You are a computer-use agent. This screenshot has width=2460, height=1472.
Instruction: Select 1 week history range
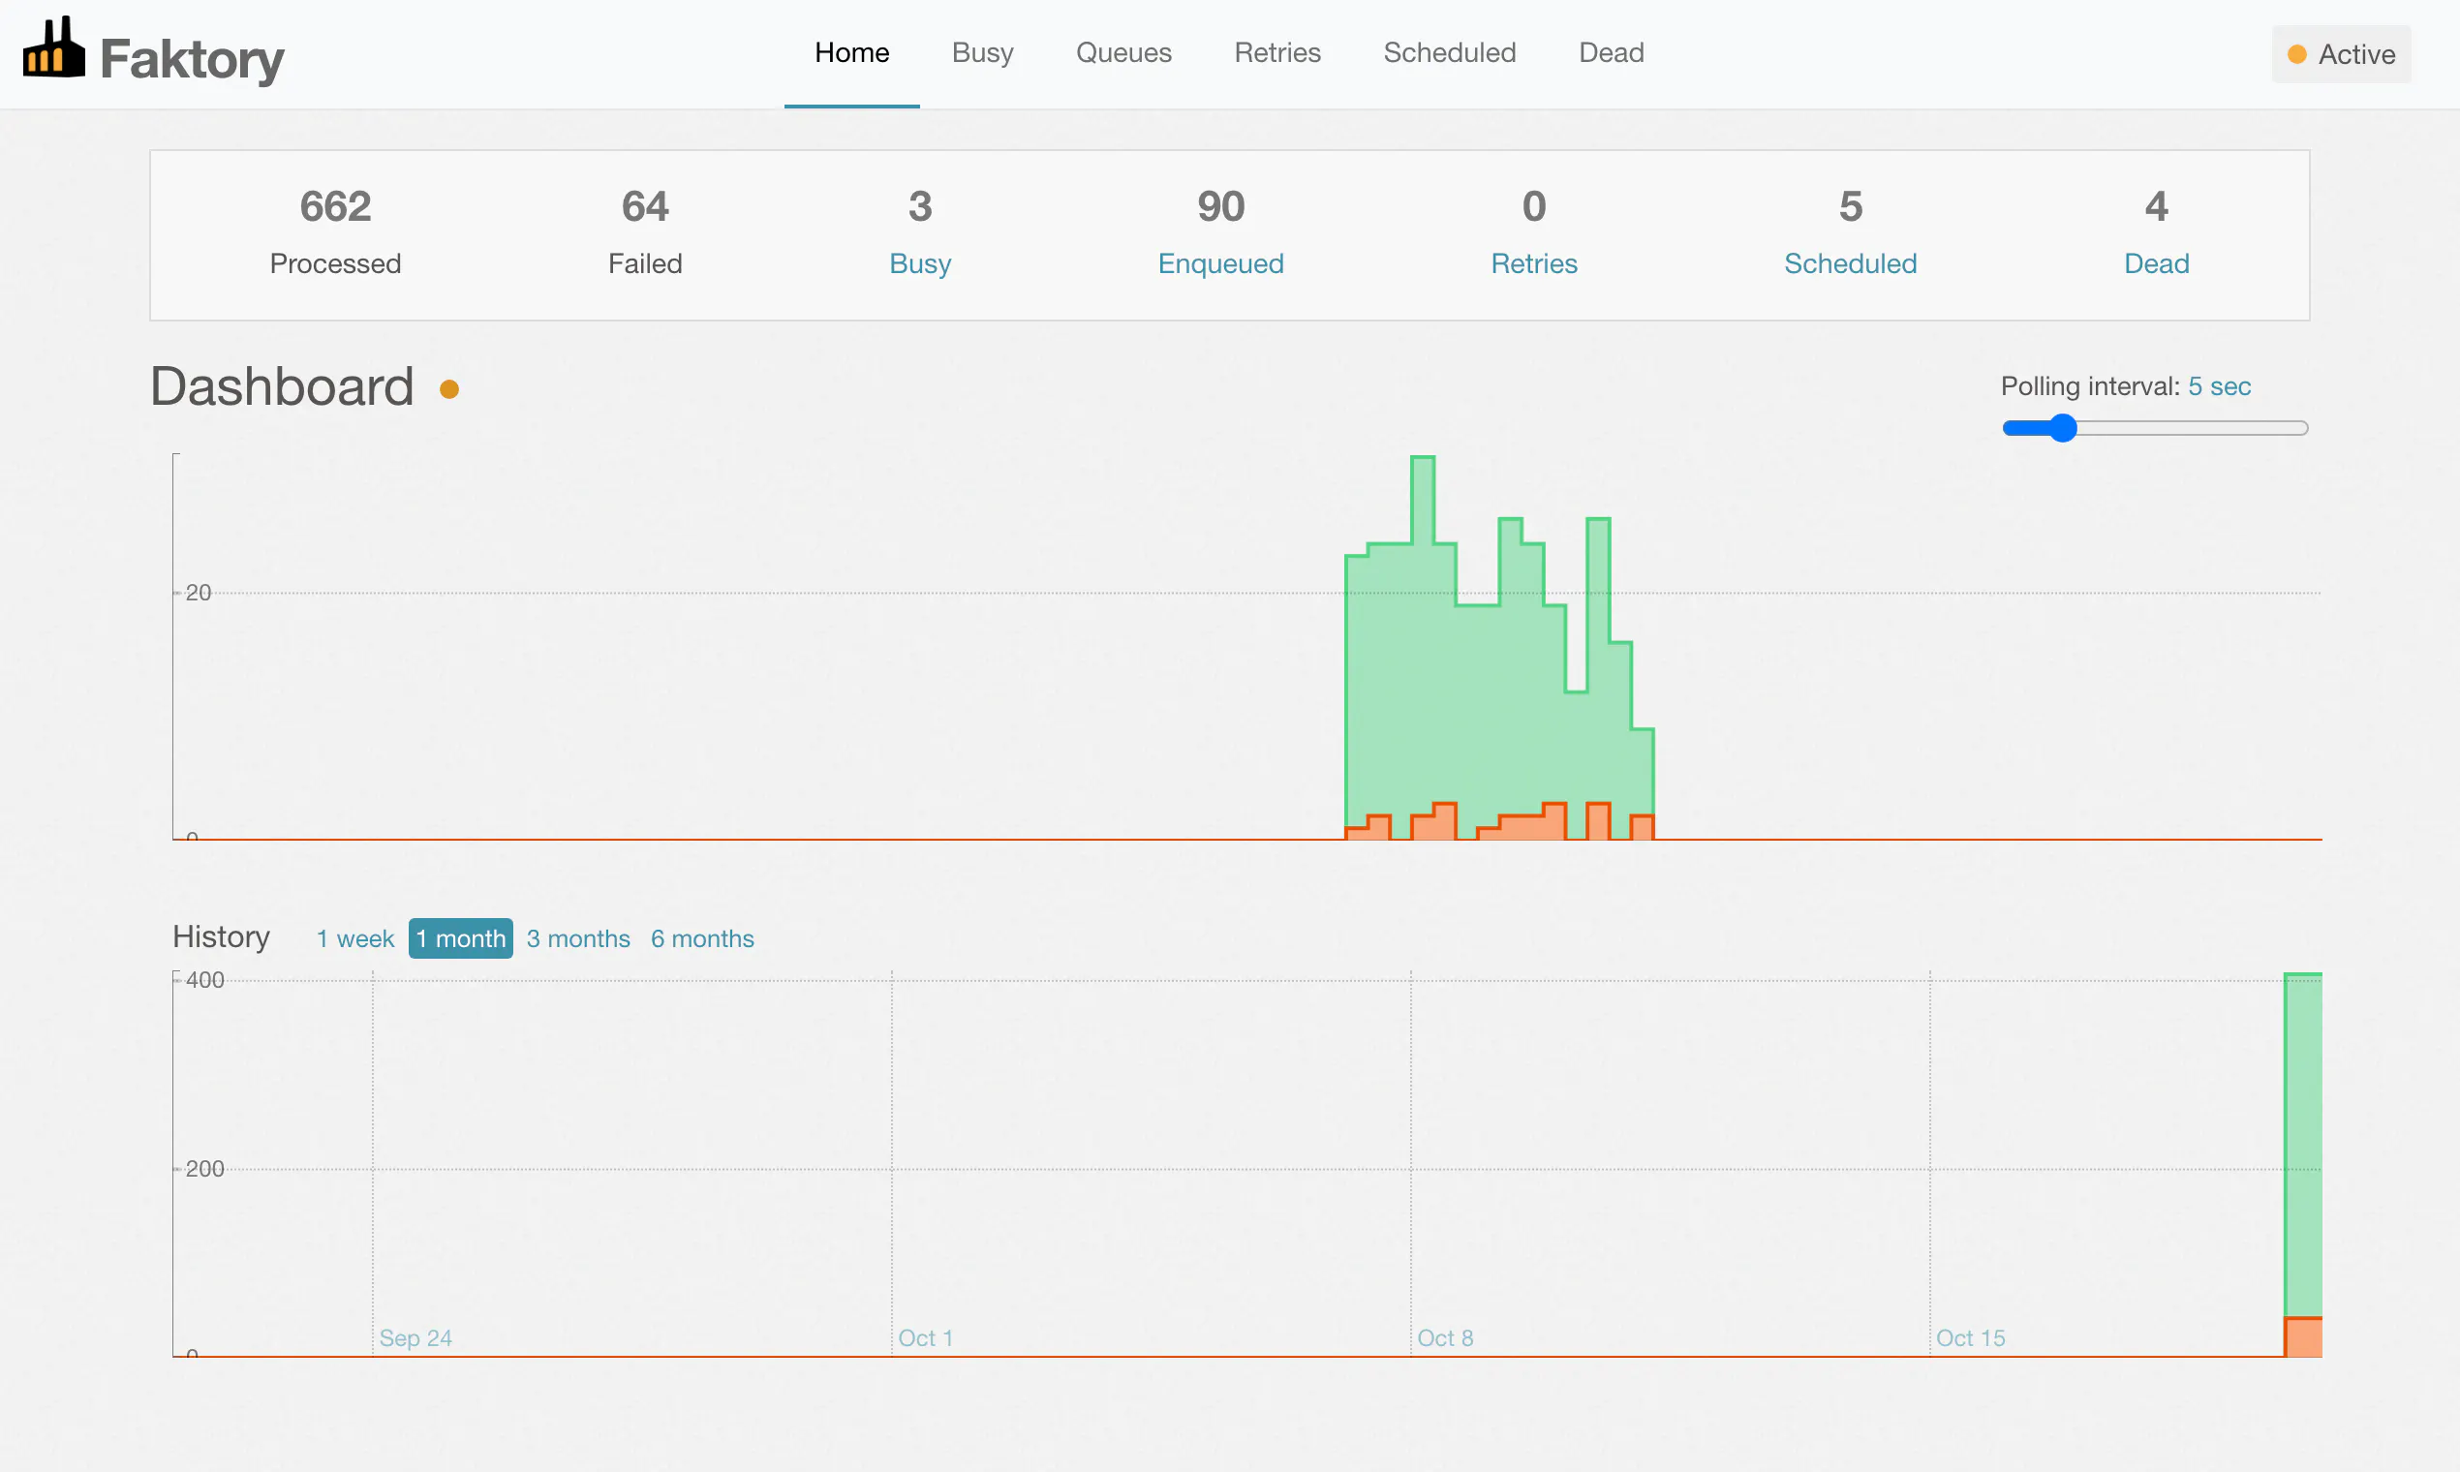tap(355, 938)
